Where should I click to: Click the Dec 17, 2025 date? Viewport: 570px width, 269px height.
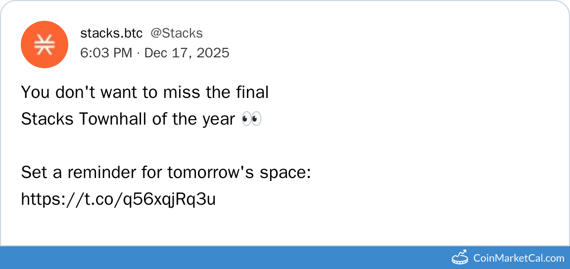[187, 53]
